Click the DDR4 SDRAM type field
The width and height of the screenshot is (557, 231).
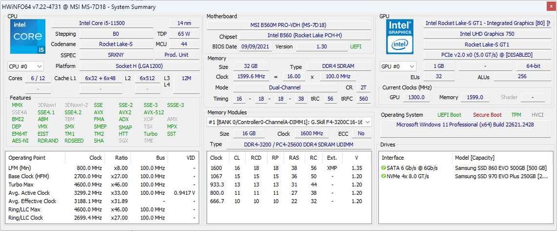point(339,66)
